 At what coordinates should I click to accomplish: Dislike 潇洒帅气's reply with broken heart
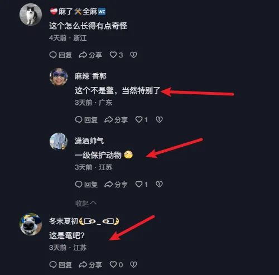(x=159, y=184)
